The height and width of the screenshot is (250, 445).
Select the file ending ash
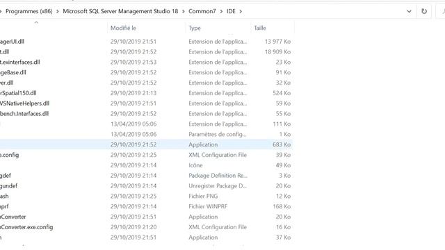pyautogui.click(x=4, y=196)
